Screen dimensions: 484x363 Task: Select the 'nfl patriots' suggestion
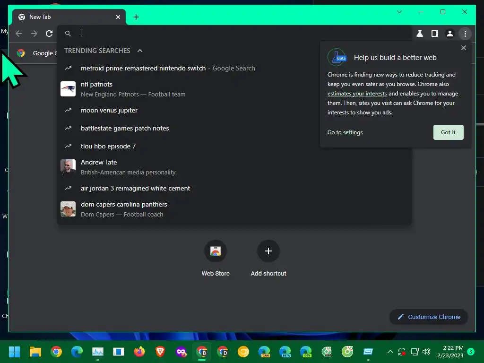(234, 89)
